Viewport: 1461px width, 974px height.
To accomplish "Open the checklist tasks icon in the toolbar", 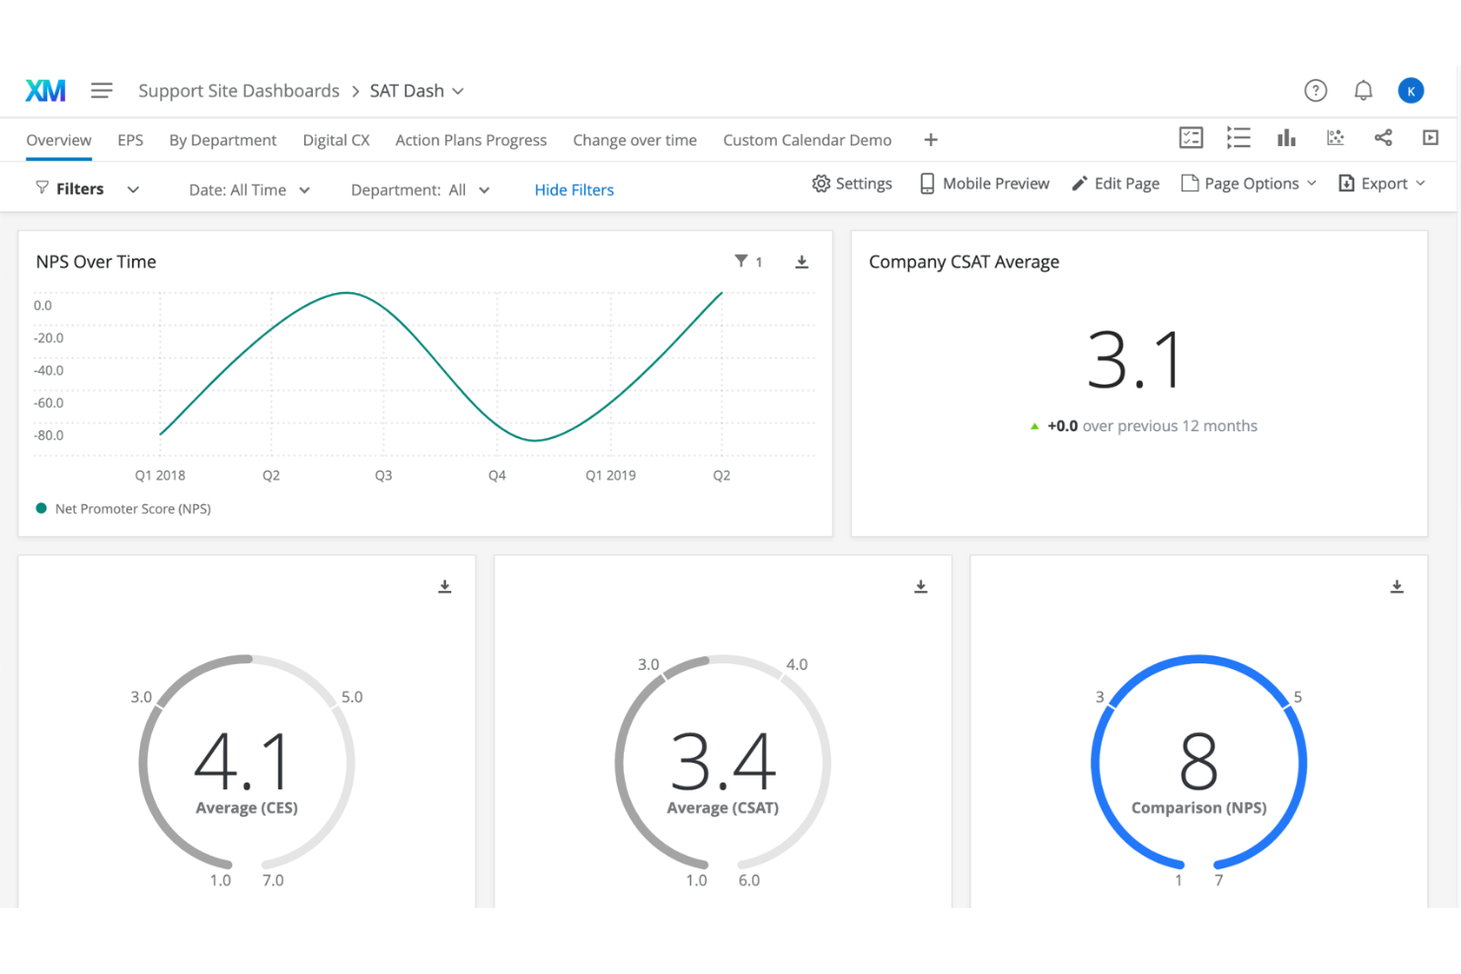I will [x=1192, y=138].
